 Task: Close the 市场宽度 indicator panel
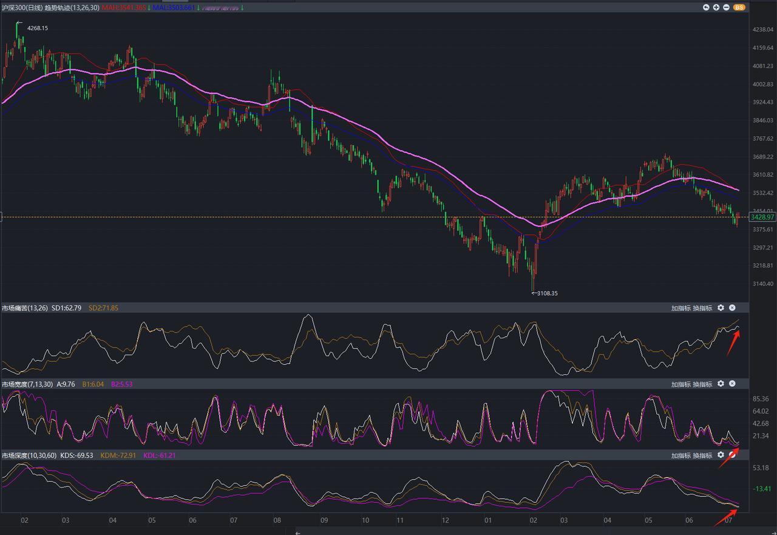click(732, 384)
